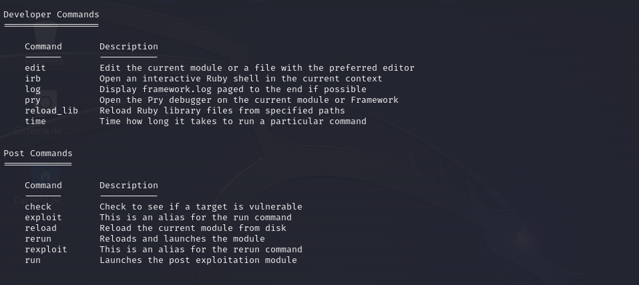Image resolution: width=639 pixels, height=285 pixels.
Task: Click the 'Developer Commands' heading
Action: [51, 15]
